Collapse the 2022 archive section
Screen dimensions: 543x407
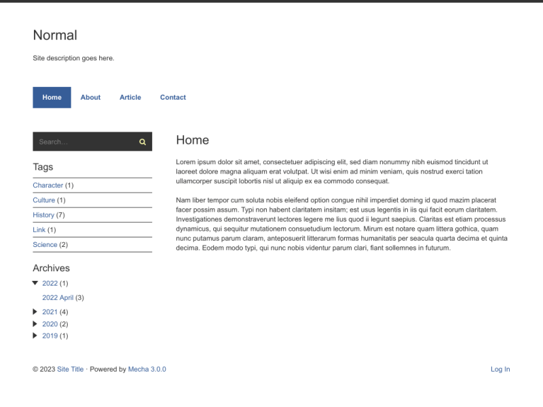click(x=36, y=283)
